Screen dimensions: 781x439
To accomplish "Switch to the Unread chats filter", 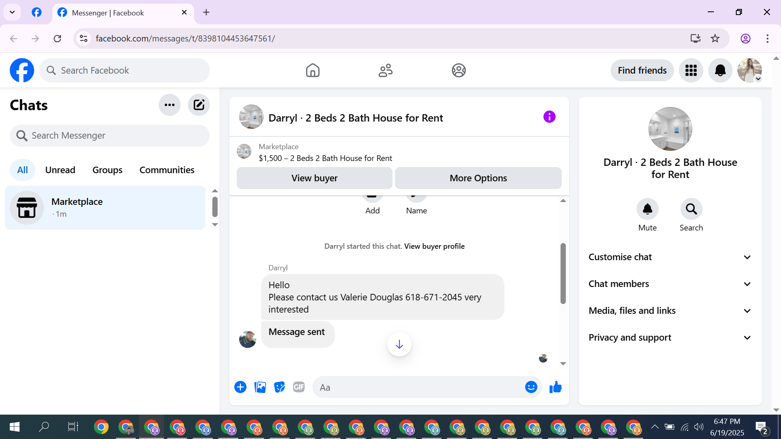I will (60, 170).
